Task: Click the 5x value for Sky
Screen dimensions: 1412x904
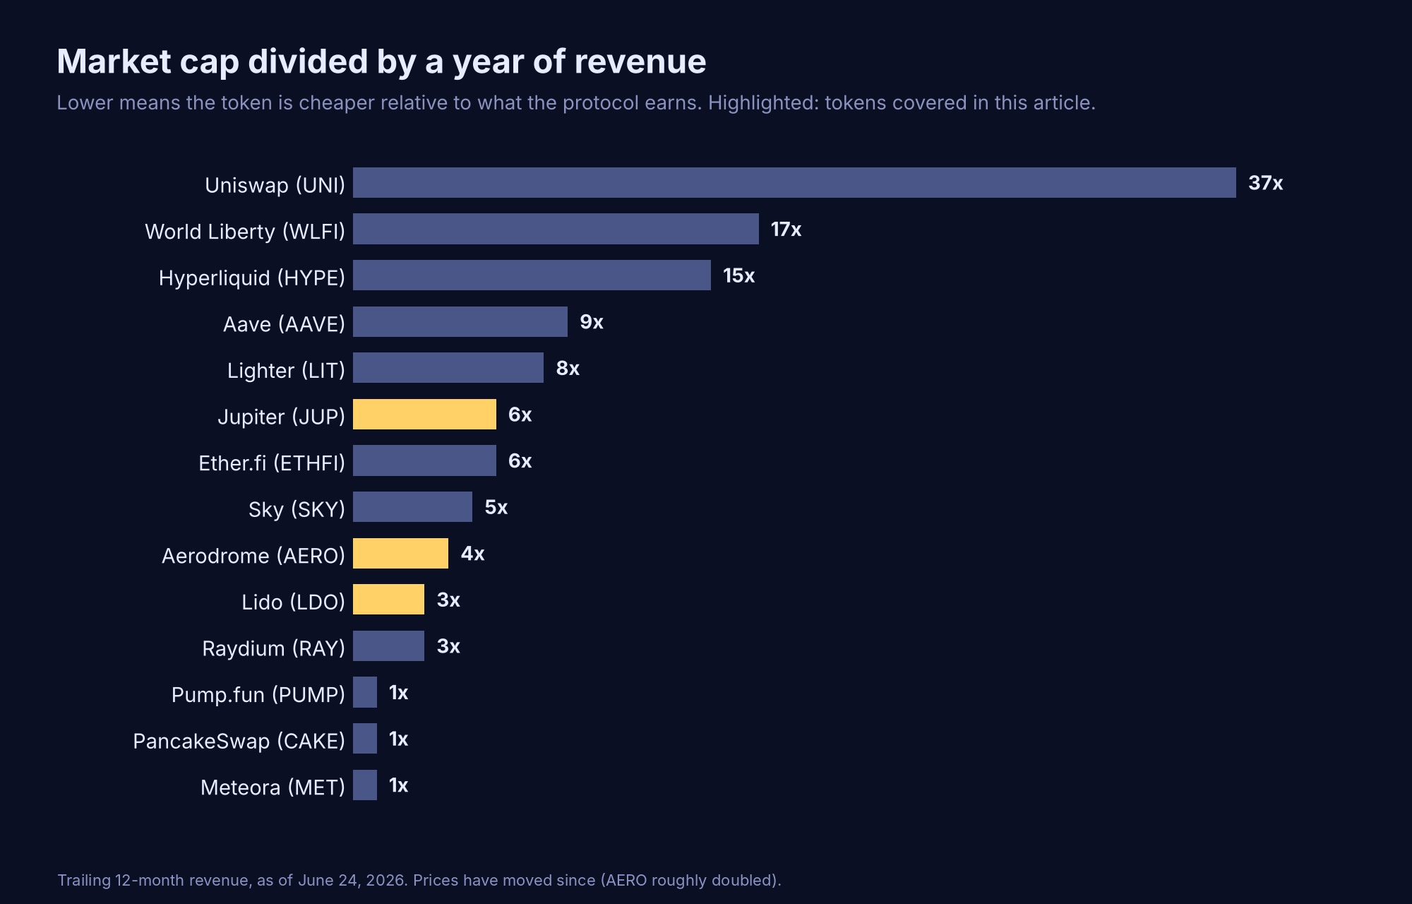Action: (x=496, y=507)
